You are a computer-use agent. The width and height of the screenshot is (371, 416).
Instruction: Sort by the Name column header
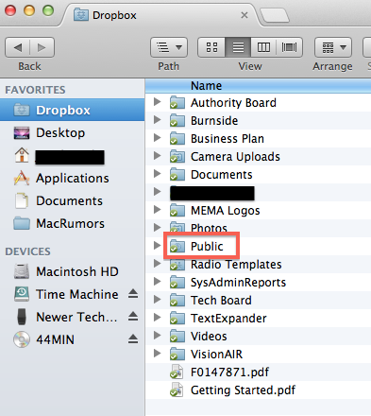pyautogui.click(x=258, y=86)
